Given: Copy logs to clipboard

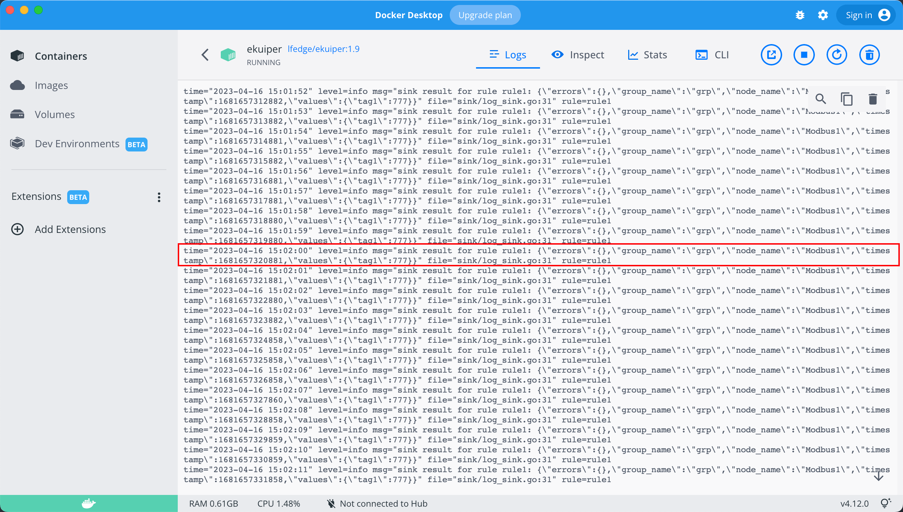Looking at the screenshot, I should 846,99.
